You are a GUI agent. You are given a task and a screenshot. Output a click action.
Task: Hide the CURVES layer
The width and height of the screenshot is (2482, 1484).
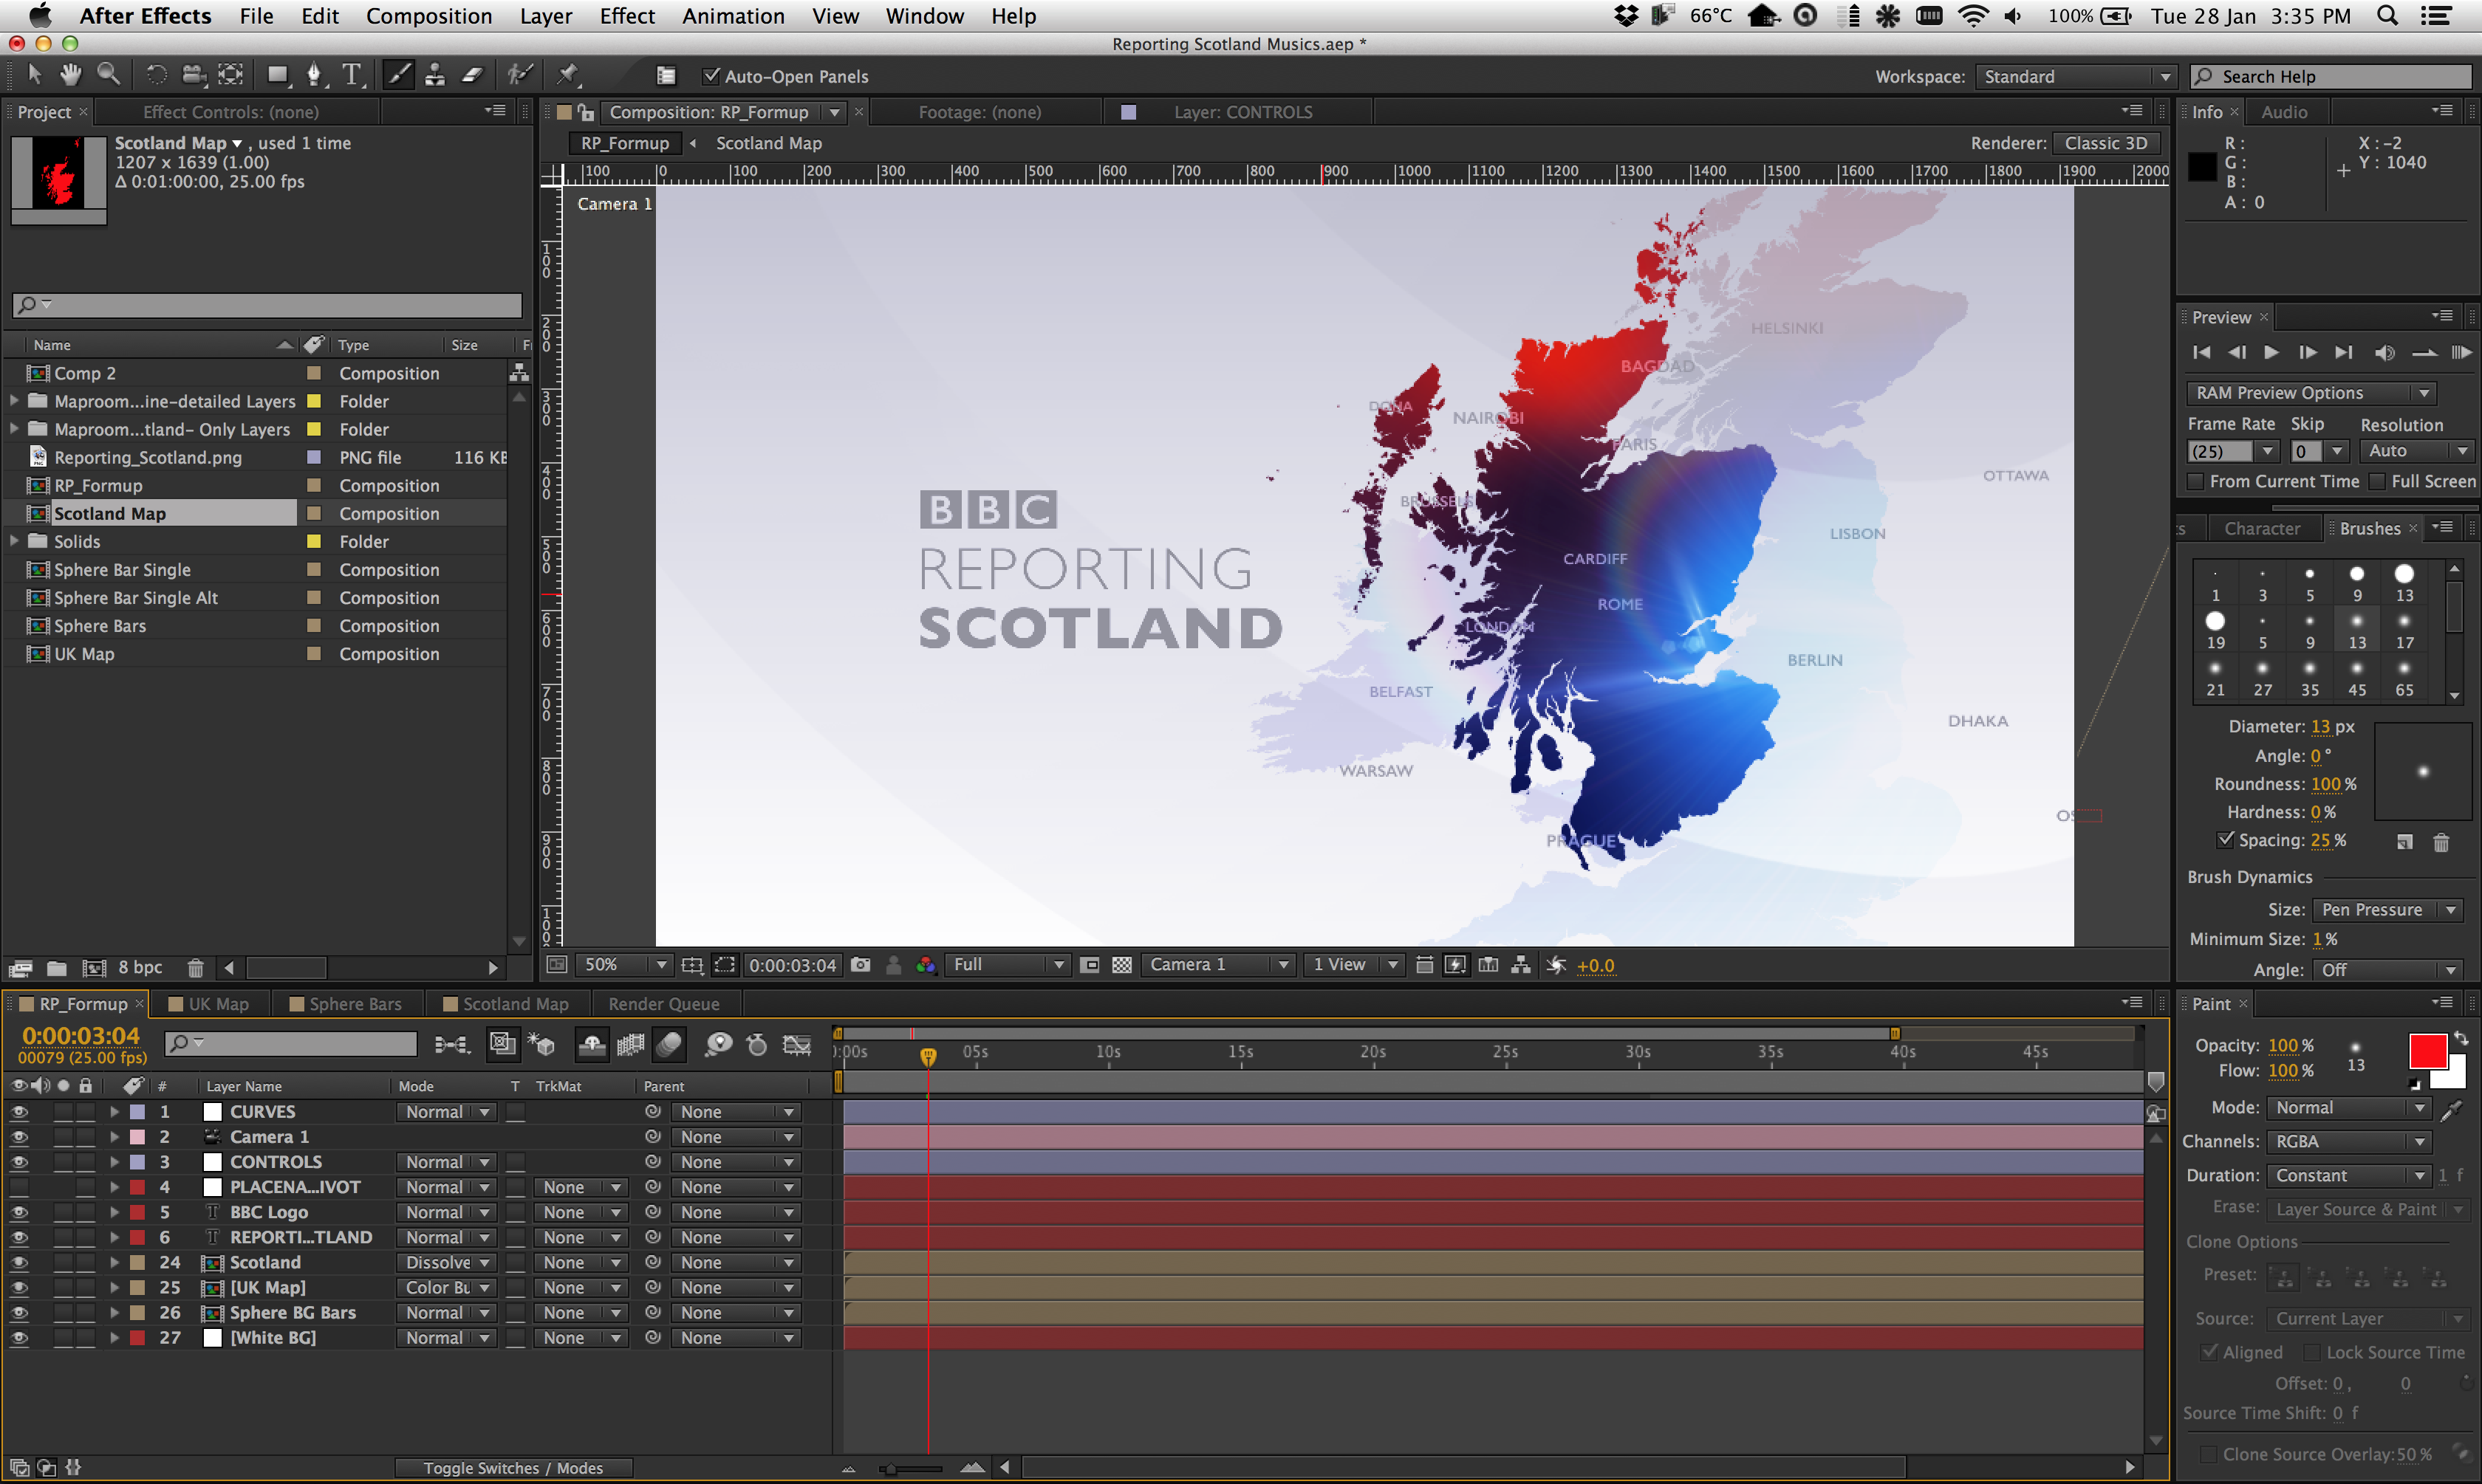coord(19,1112)
